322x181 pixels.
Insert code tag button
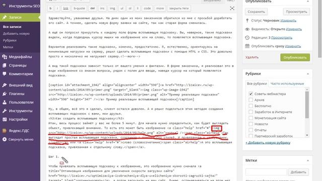click(147, 9)
